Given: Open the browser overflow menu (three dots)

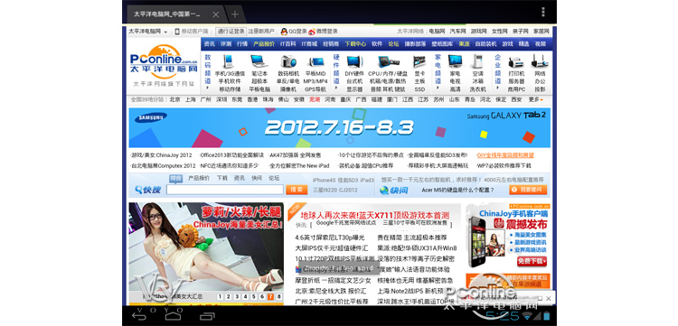Looking at the screenshot, I should 543,12.
